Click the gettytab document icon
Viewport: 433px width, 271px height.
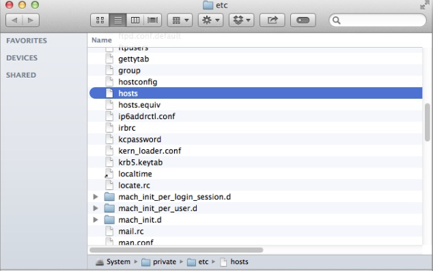pos(109,59)
